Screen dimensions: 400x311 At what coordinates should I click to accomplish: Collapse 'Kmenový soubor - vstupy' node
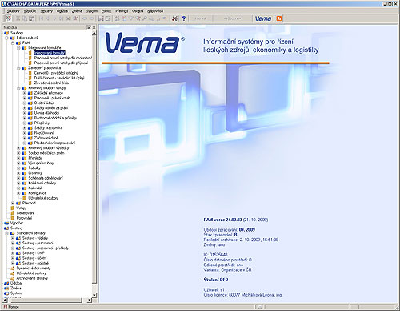18,88
